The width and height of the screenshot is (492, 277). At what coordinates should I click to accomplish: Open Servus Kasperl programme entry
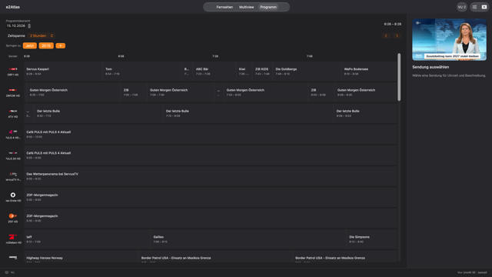click(63, 72)
